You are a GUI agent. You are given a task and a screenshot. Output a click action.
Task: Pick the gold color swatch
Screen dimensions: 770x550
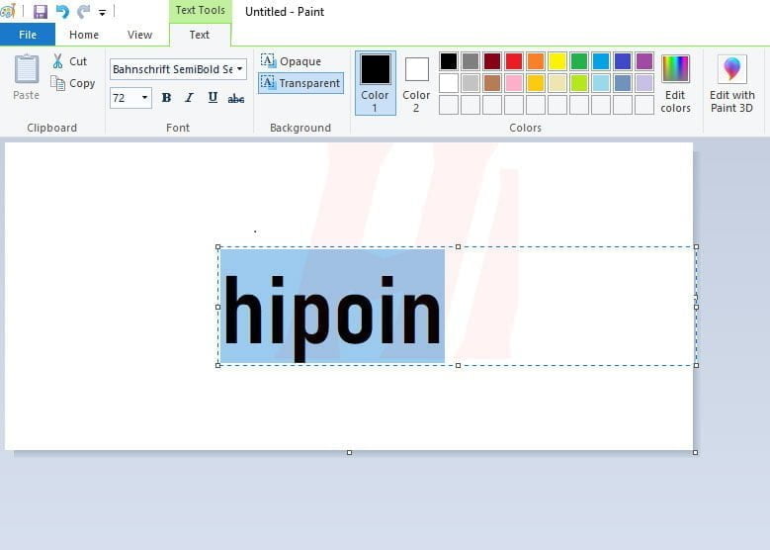[536, 83]
